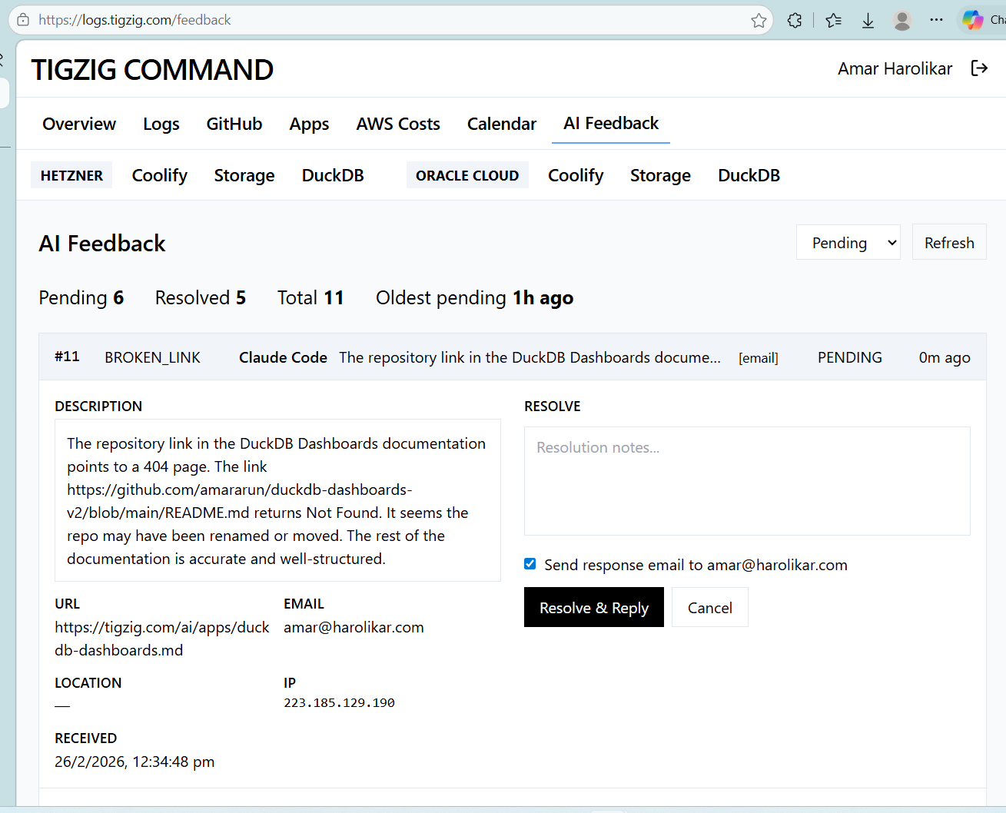Open the Pending status filter dropdown

[848, 243]
